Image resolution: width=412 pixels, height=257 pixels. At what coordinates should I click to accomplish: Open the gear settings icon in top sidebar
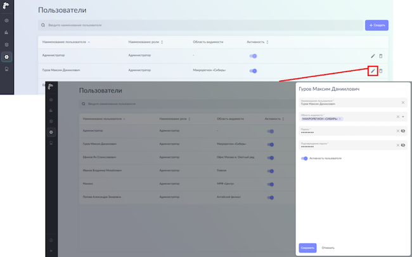tap(6, 57)
